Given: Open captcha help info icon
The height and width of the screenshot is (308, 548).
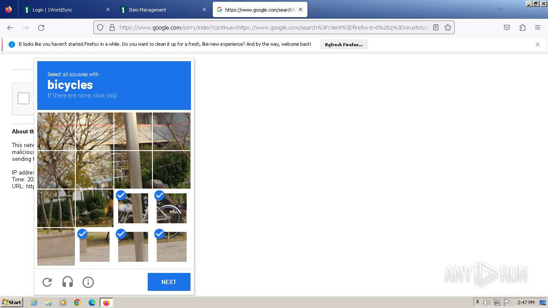Looking at the screenshot, I should click(x=88, y=282).
